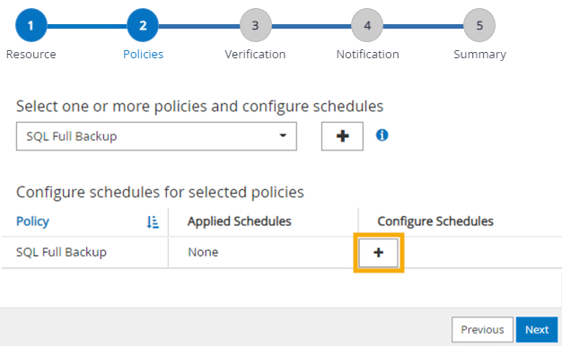The width and height of the screenshot is (562, 346).
Task: Switch to the Verification step label
Action: click(x=255, y=55)
